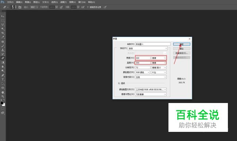This screenshot has width=237, height=141.
Task: Click the document name input field
Action: tap(153, 44)
